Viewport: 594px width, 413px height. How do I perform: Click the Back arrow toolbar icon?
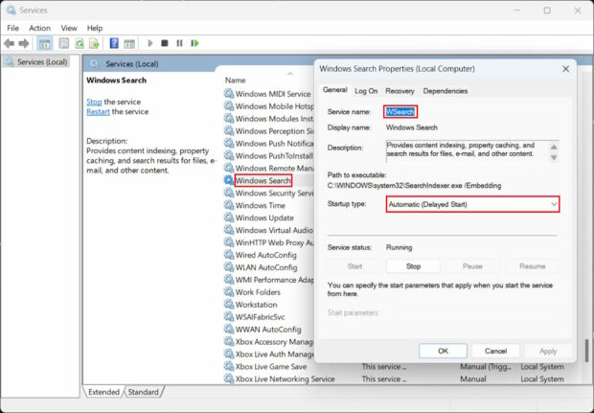tap(9, 43)
